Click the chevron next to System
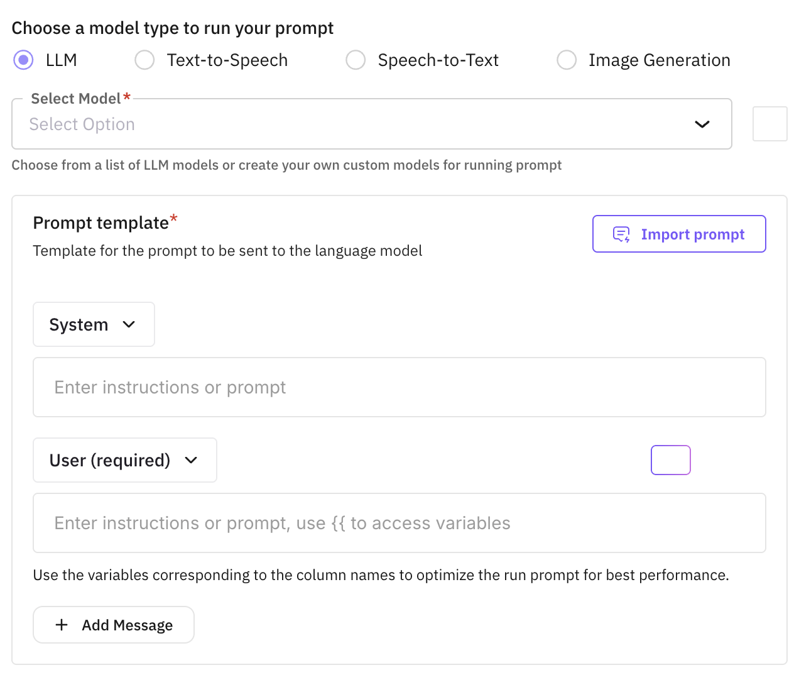 click(x=129, y=324)
